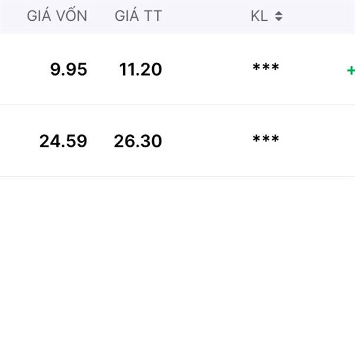Reveal hidden KL asterisks in 24.59 row

point(266,138)
